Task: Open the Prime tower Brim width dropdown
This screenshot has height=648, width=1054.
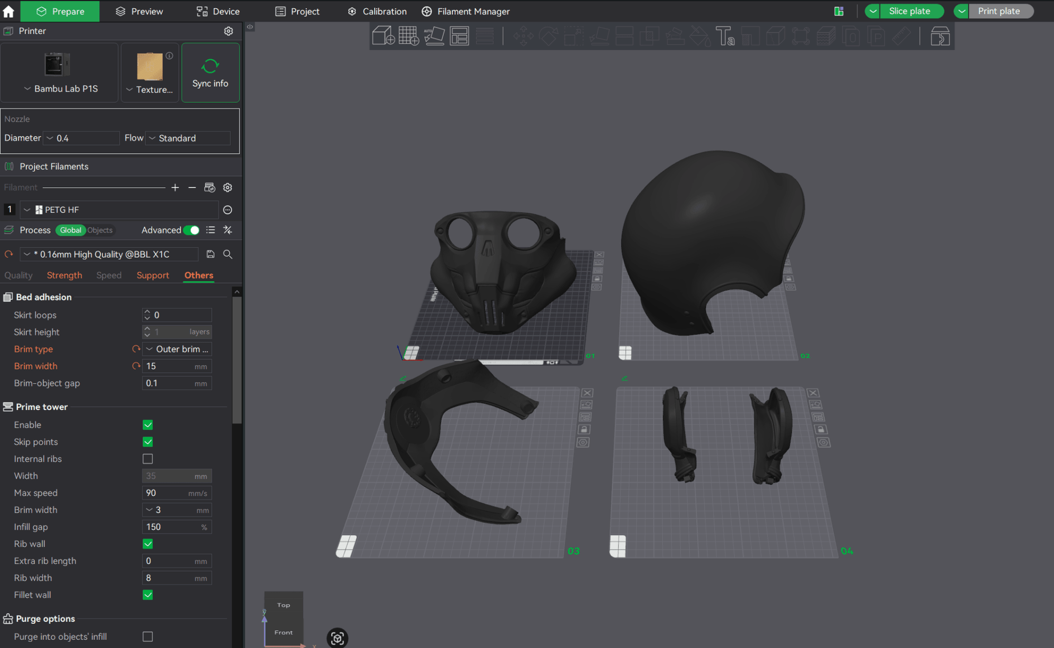Action: pyautogui.click(x=177, y=510)
